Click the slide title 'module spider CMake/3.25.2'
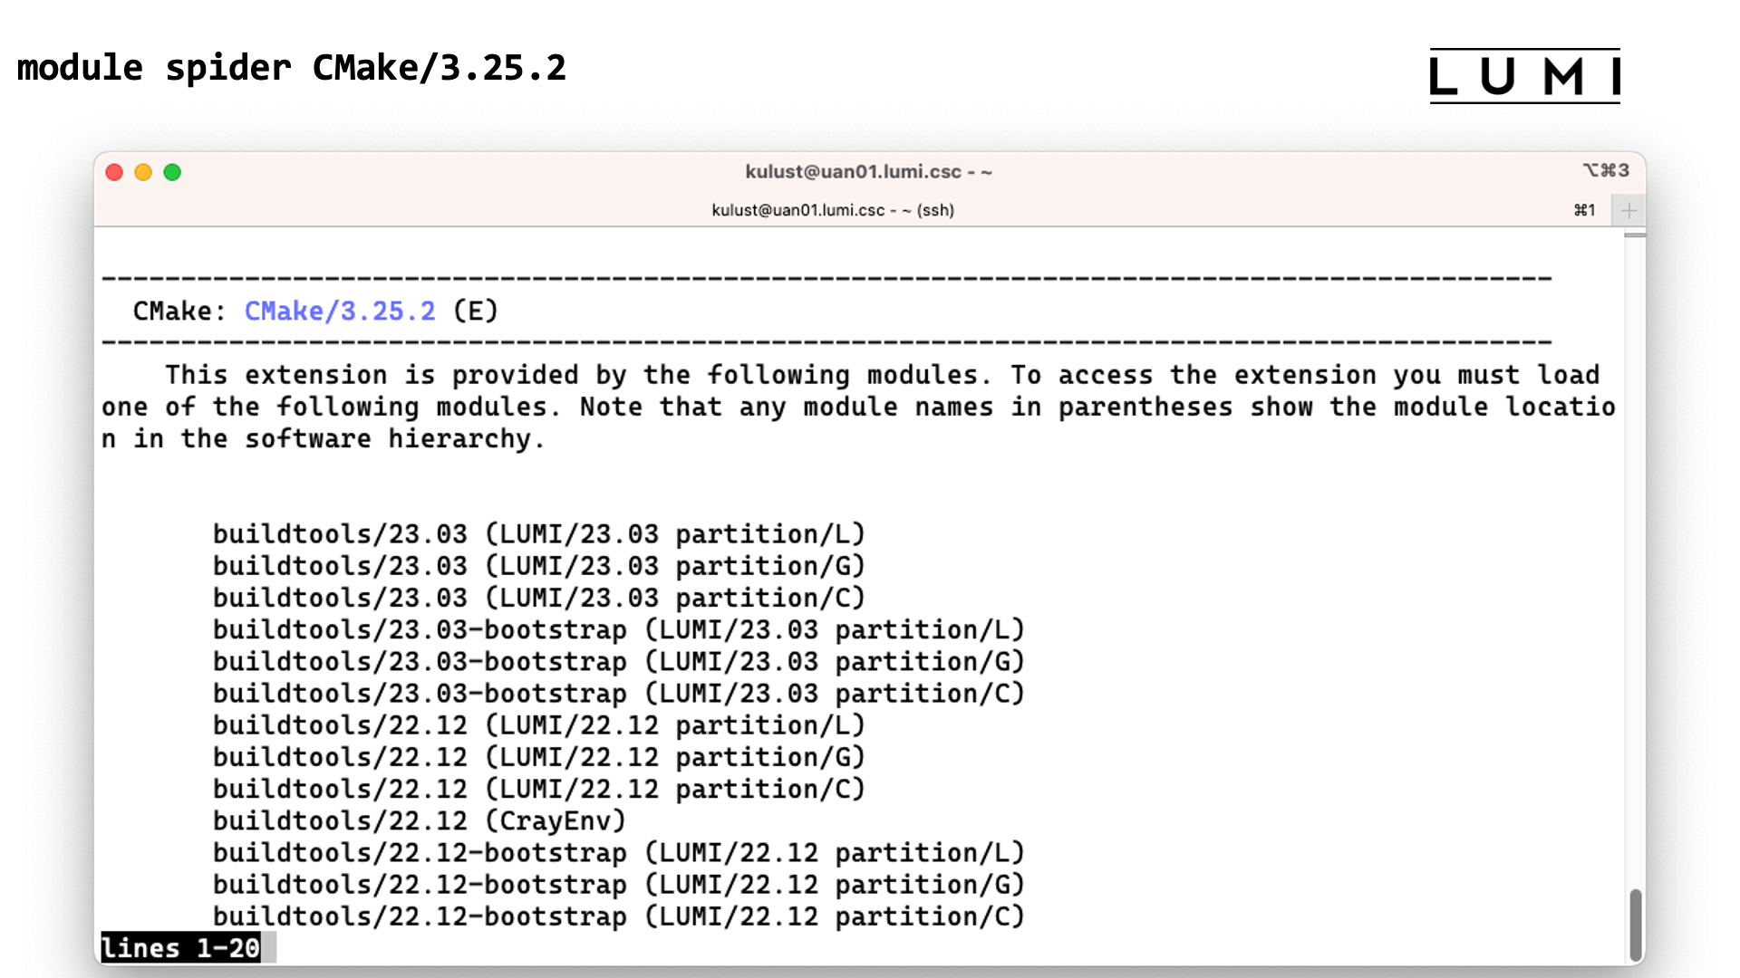1740x978 pixels. point(292,68)
